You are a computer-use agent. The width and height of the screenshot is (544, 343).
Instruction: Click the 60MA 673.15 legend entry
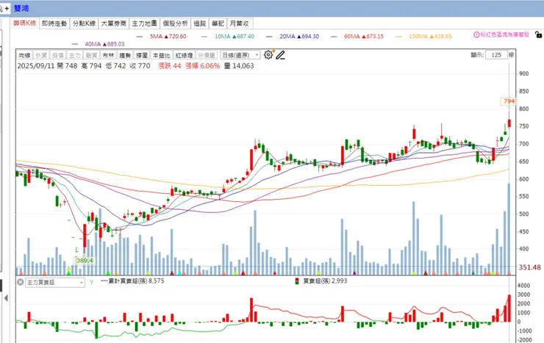coord(357,37)
